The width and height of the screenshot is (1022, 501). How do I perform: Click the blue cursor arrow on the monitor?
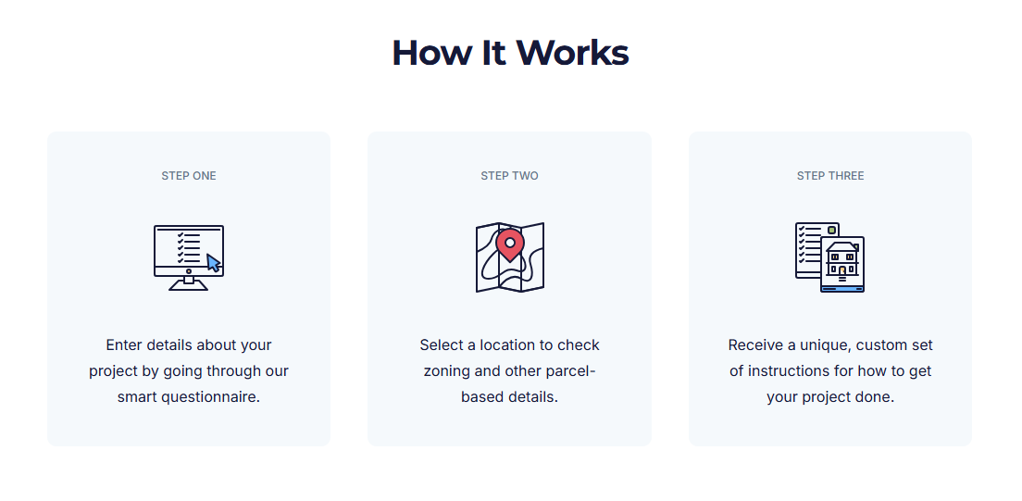214,262
